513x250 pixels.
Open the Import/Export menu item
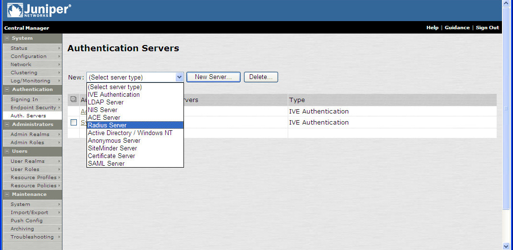point(32,212)
